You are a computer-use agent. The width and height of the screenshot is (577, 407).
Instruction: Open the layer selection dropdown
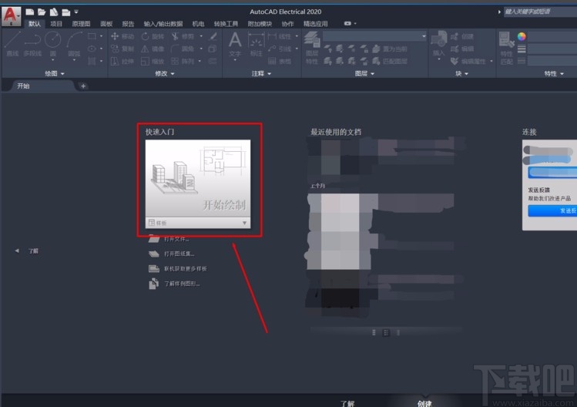pos(374,36)
